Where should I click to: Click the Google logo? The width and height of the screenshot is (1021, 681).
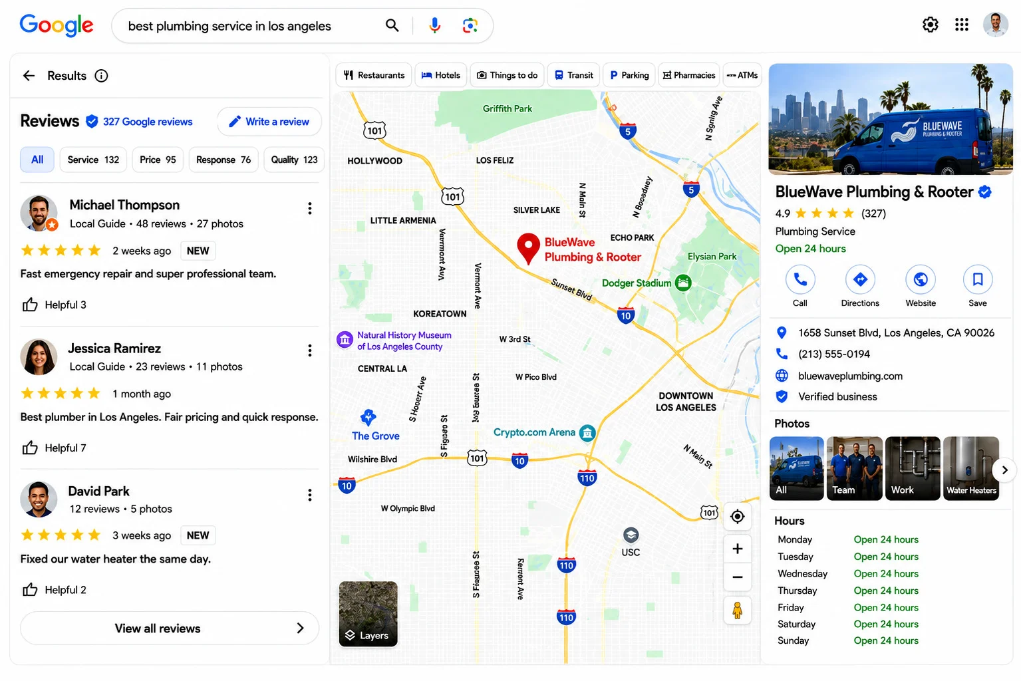point(57,25)
